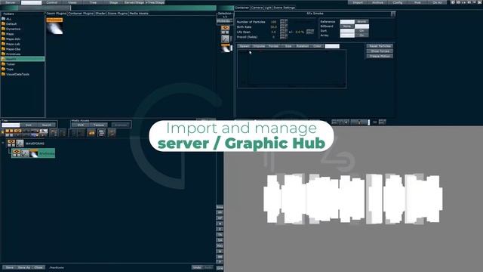Click the DVE media asset button
483x272 pixels.
click(81, 125)
